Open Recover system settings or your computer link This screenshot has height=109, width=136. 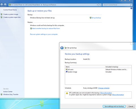coord(44,34)
